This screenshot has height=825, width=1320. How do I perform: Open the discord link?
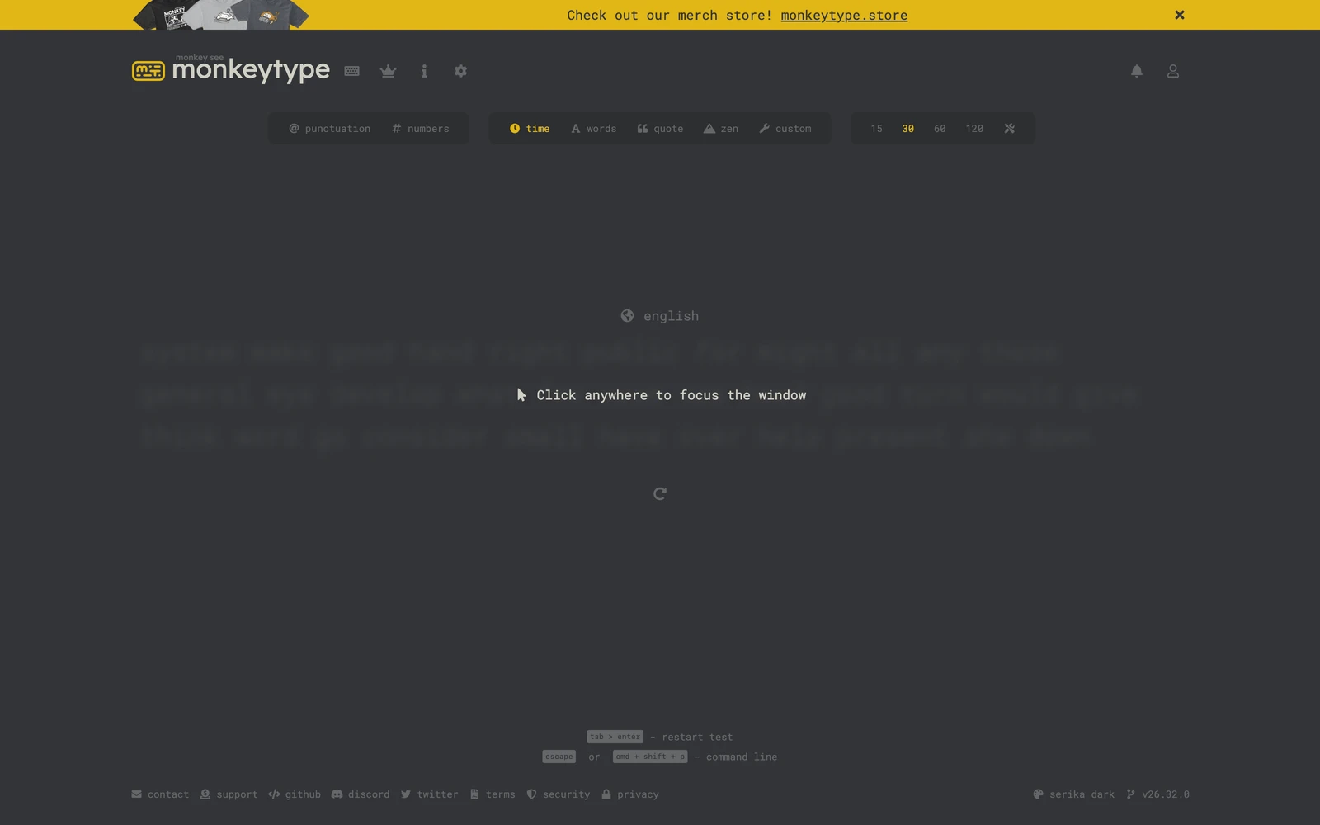pyautogui.click(x=361, y=794)
